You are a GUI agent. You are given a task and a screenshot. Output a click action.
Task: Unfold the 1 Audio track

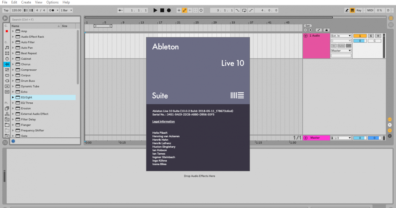pyautogui.click(x=306, y=36)
